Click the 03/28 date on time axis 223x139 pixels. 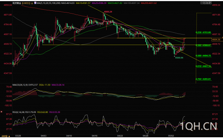click(x=18, y=136)
